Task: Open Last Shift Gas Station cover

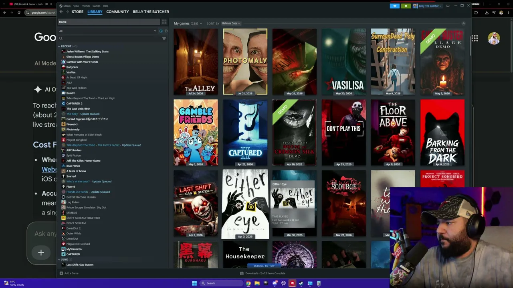Action: (x=196, y=204)
